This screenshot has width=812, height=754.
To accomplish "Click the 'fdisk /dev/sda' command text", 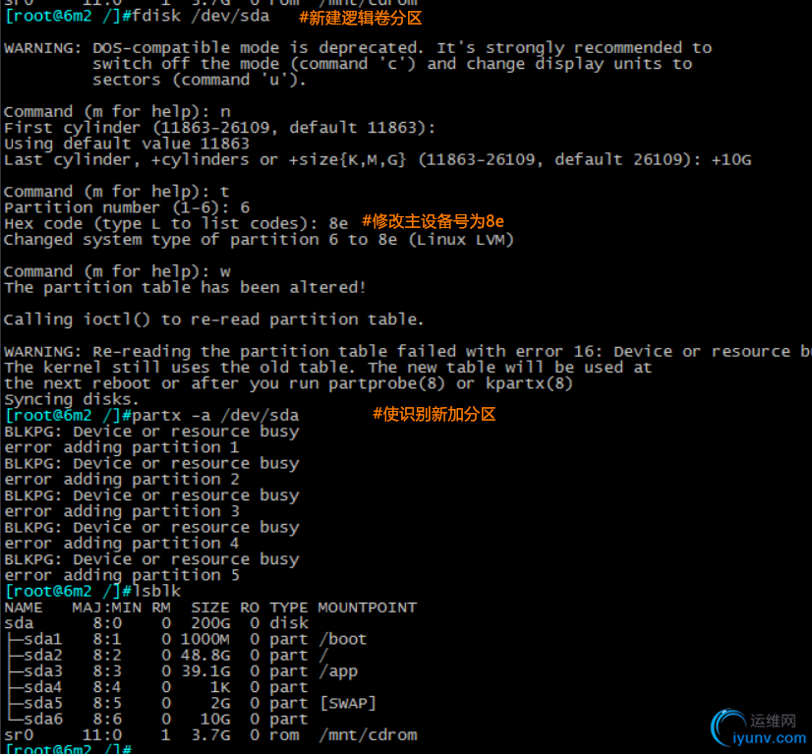I will (x=201, y=16).
